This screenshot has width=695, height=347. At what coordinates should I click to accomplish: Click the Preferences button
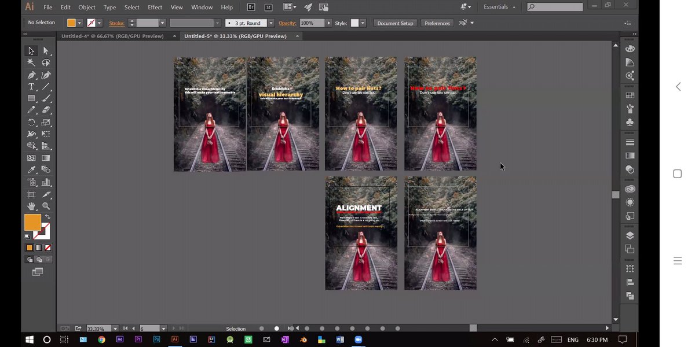(437, 23)
